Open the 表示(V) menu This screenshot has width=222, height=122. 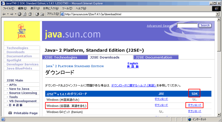tap(35, 8)
